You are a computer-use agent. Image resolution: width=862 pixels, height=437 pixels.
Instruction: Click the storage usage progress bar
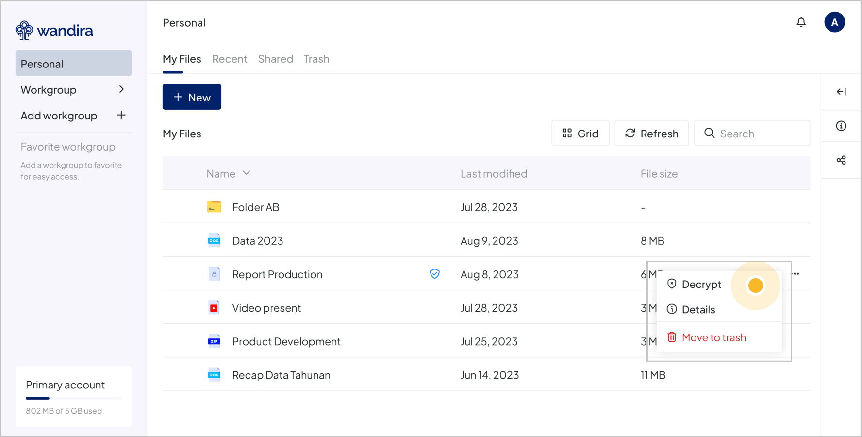[73, 398]
